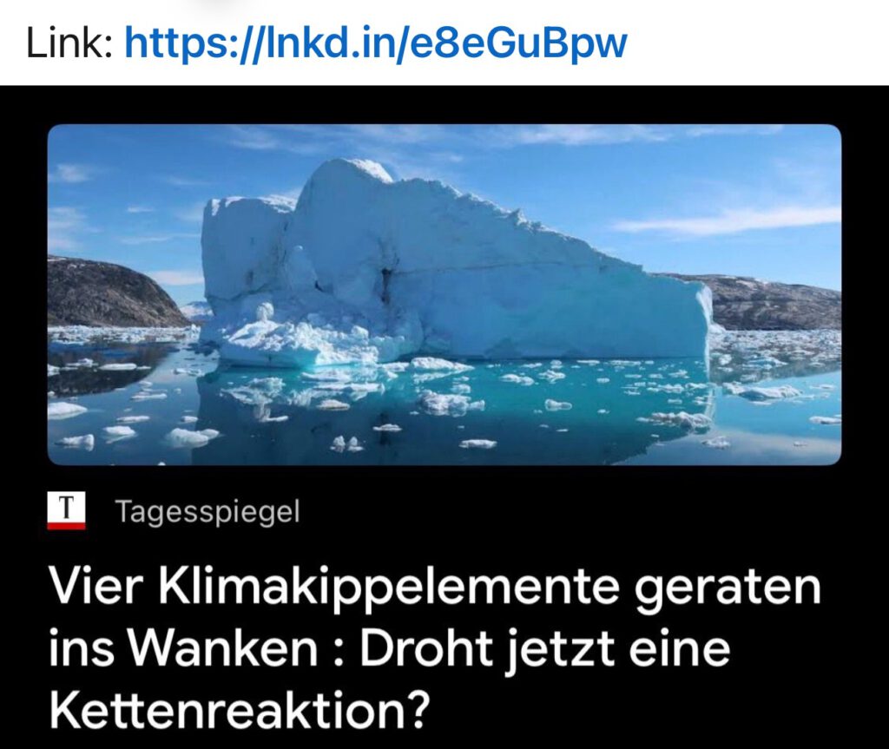889x749 pixels.
Task: Click the red bar under the T logo
Action: [x=66, y=526]
